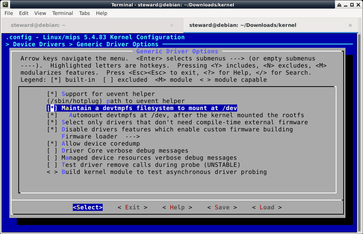Open the File menu
The image size is (363, 234).
9,13
